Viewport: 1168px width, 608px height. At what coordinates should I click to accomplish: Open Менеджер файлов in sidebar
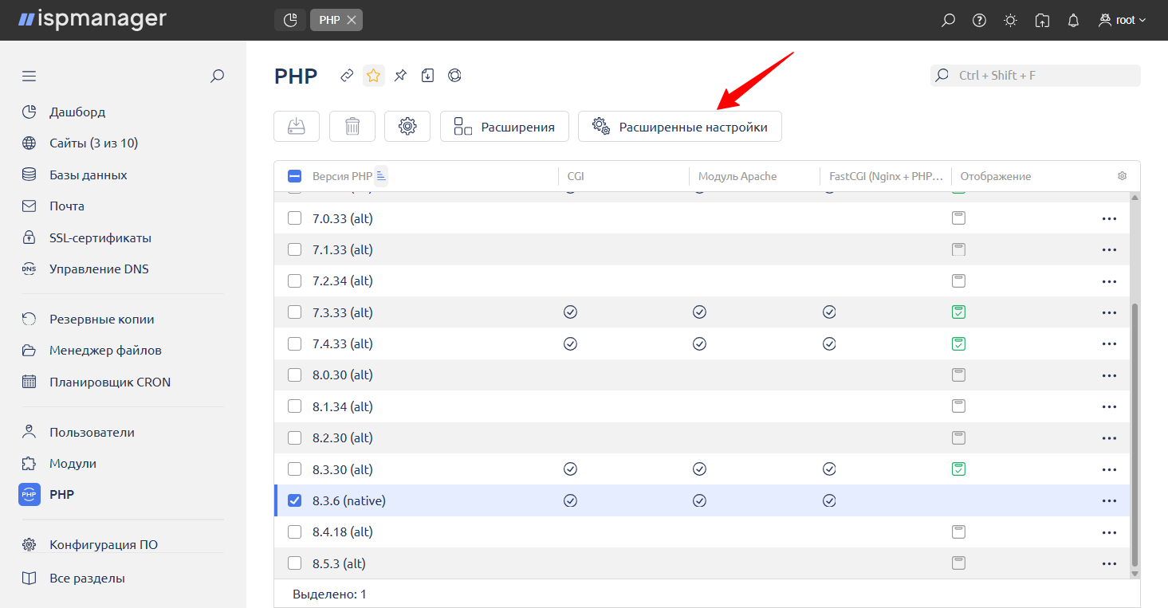pyautogui.click(x=104, y=350)
